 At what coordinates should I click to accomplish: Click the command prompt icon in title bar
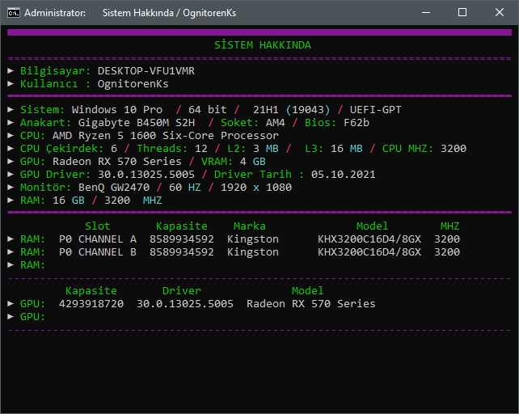[14, 13]
